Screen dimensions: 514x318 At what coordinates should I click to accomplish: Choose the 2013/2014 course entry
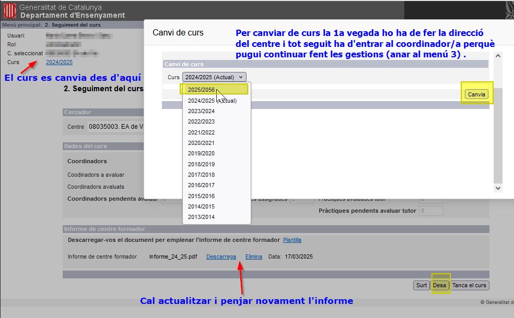coord(201,217)
